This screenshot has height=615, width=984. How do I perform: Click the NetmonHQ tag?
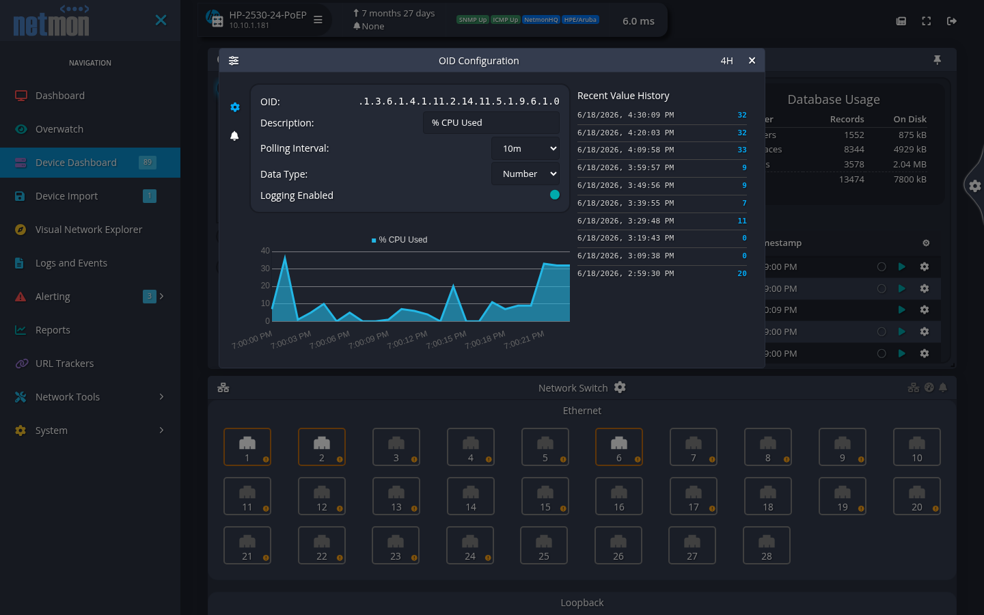(541, 20)
